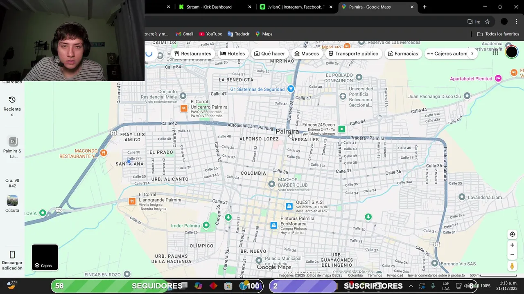
Task: Bookmark this page with star icon
Action: coord(487,22)
